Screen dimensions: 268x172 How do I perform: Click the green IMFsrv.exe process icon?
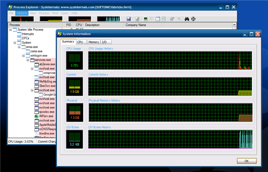pyautogui.click(x=37, y=116)
